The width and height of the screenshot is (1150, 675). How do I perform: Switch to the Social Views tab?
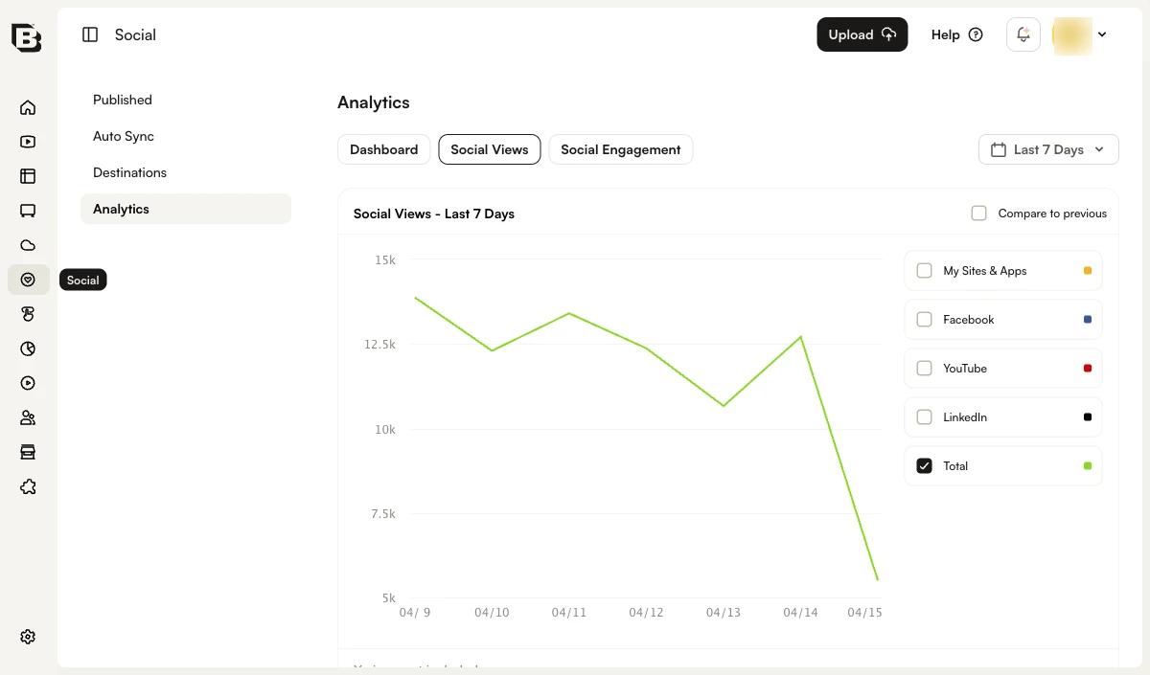point(490,149)
